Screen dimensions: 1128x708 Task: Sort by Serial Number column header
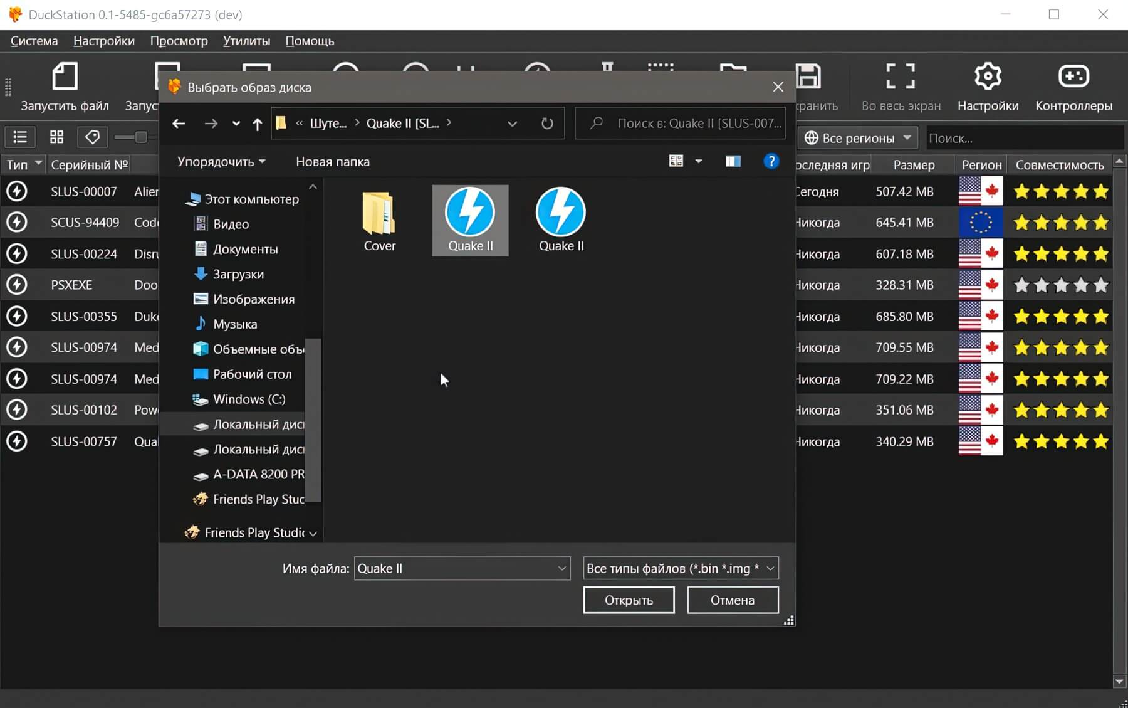pyautogui.click(x=89, y=165)
